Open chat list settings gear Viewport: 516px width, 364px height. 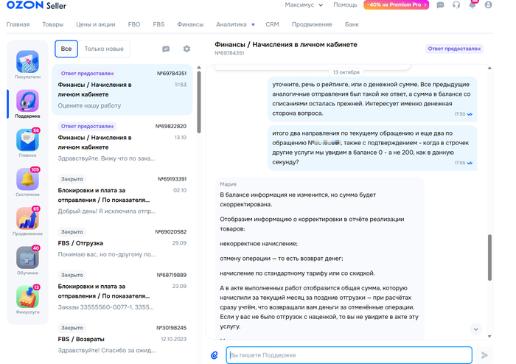point(186,49)
